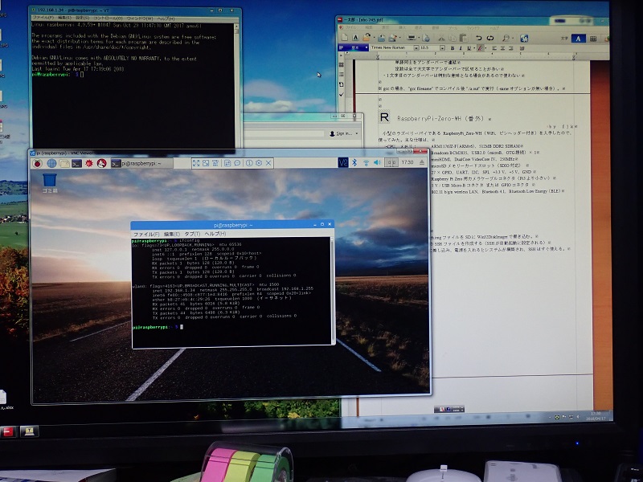Launch the terminal icon in Pi panel launcher
The height and width of the screenshot is (482, 643).
[x=76, y=163]
